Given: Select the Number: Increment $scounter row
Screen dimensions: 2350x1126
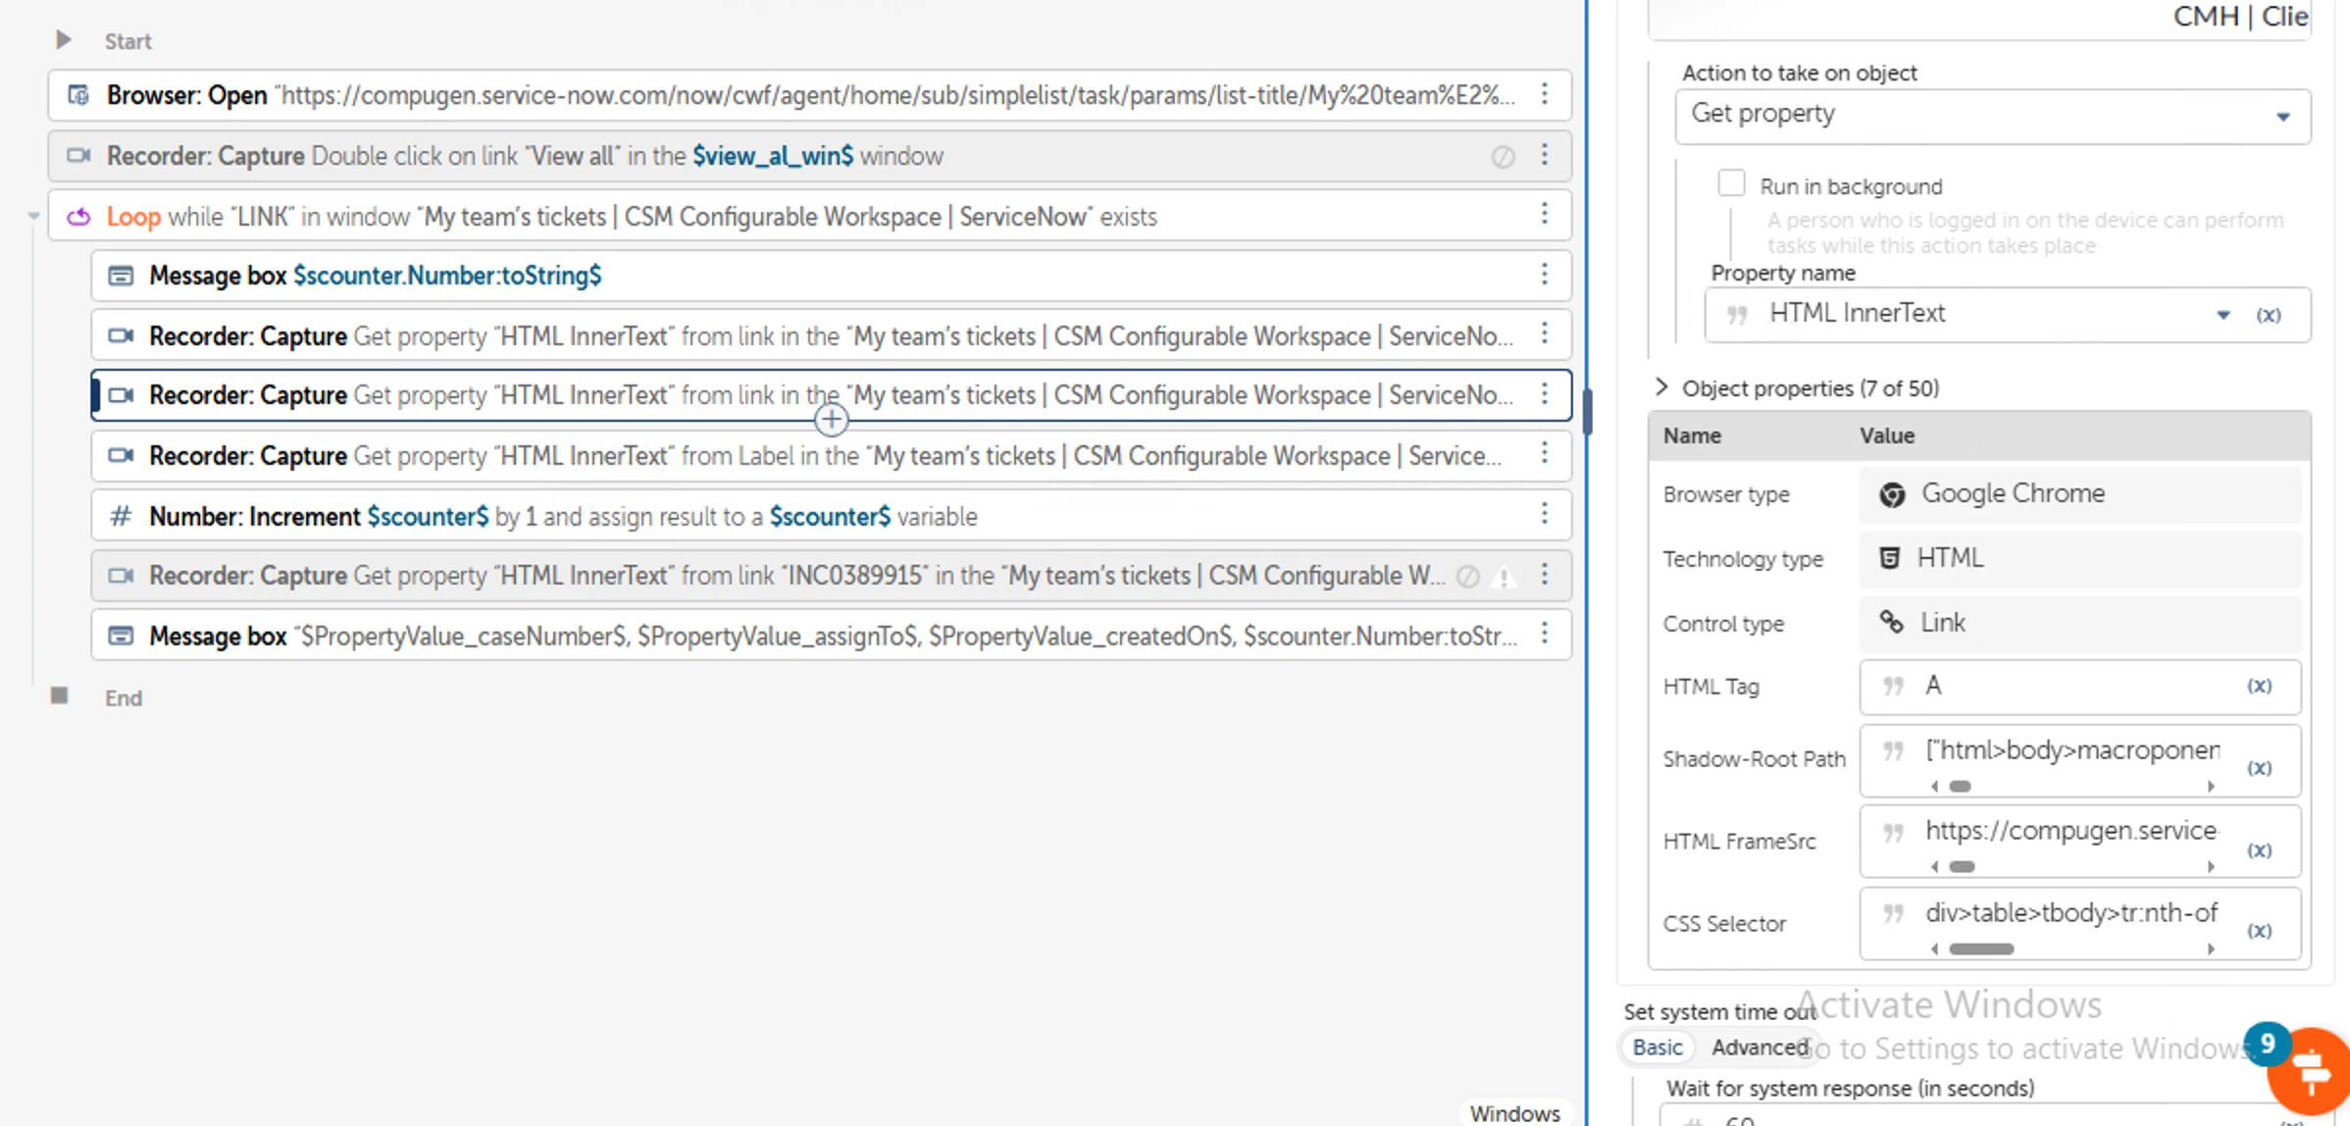Looking at the screenshot, I should (831, 516).
